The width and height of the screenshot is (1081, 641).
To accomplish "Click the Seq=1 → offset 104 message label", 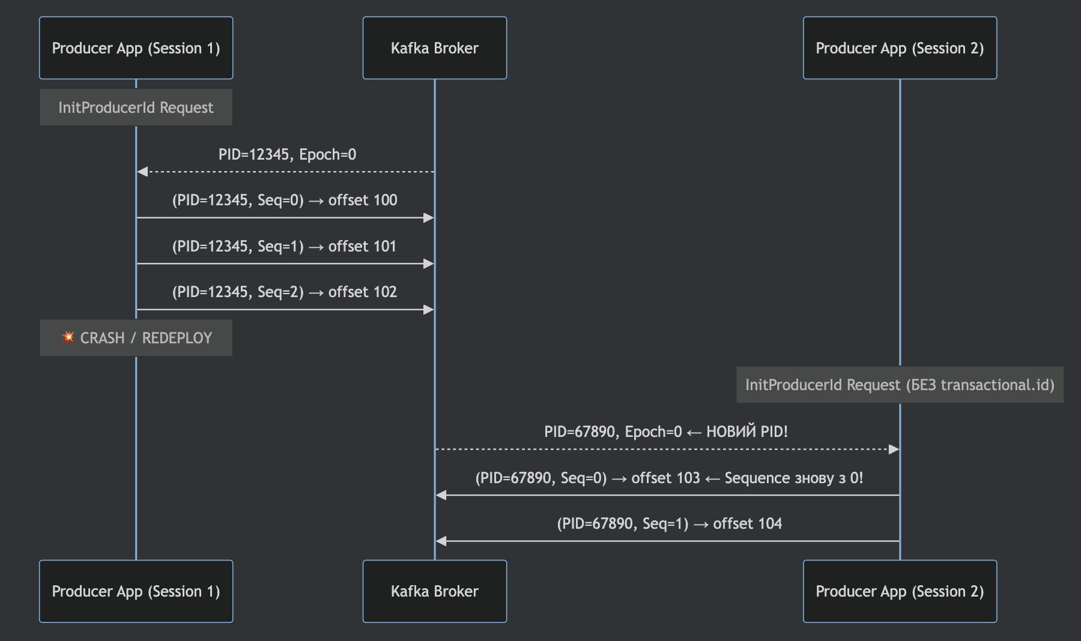I will (669, 524).
